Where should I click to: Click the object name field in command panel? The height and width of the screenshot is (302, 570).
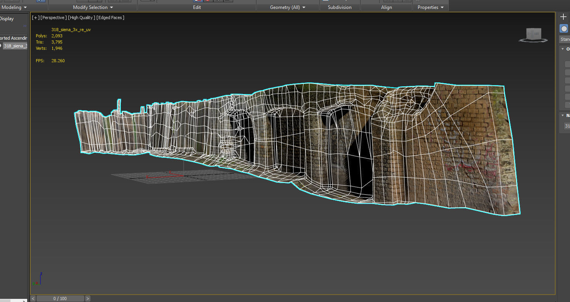pyautogui.click(x=567, y=126)
